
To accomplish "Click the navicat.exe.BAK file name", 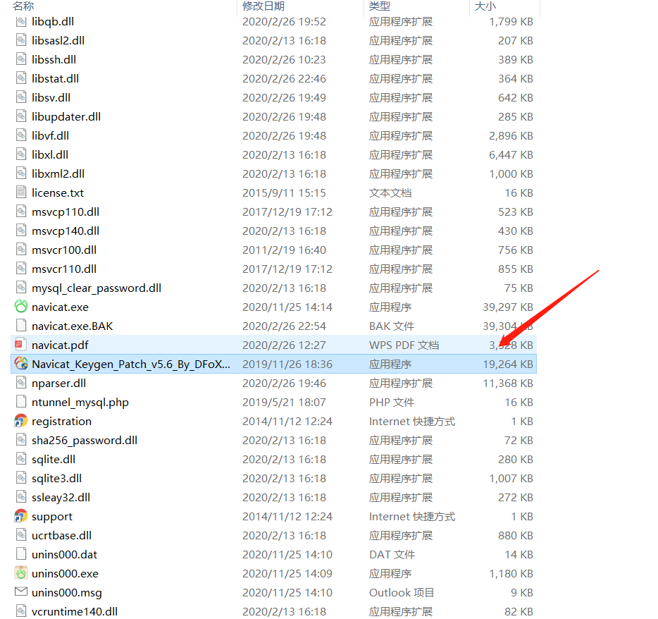I will click(x=72, y=326).
